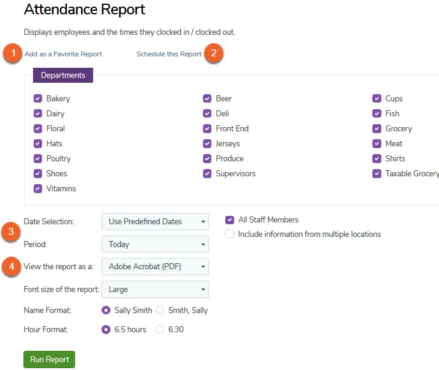This screenshot has height=370, width=439.
Task: Click the Font size of the report label
Action: click(x=62, y=289)
